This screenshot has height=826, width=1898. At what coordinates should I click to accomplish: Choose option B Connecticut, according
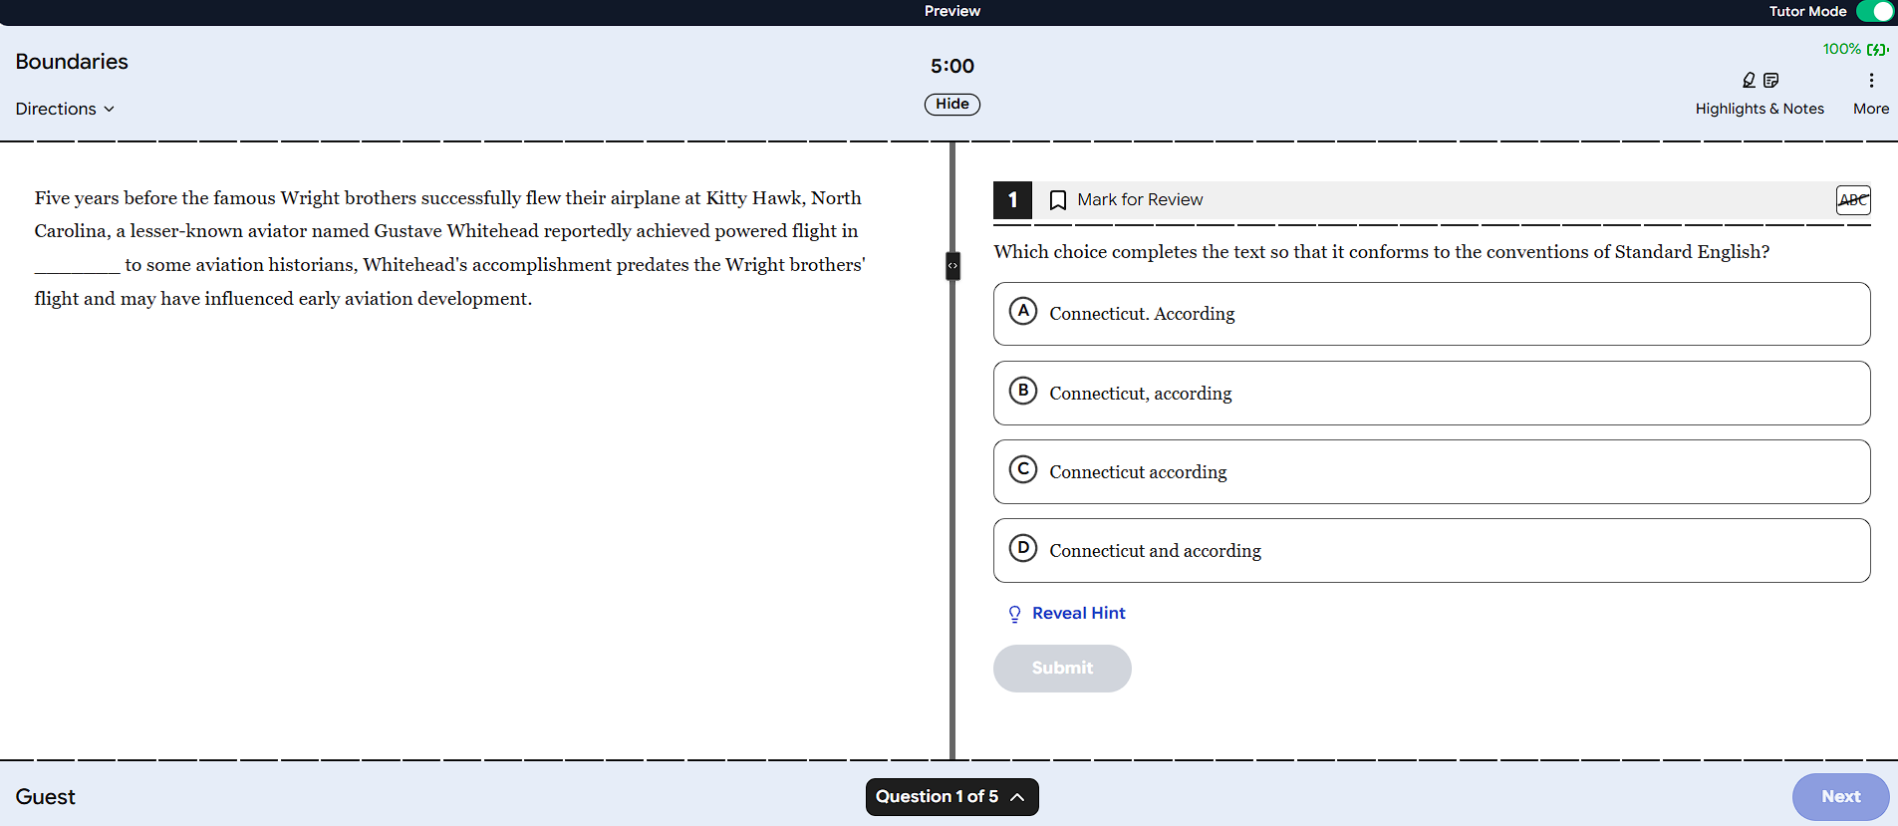[1432, 393]
